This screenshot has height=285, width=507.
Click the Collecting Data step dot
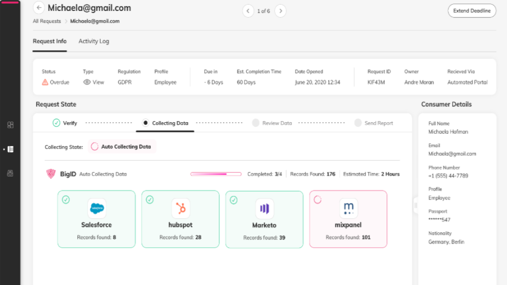(x=146, y=123)
